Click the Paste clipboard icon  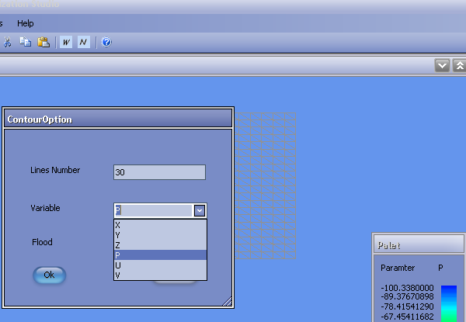point(43,42)
